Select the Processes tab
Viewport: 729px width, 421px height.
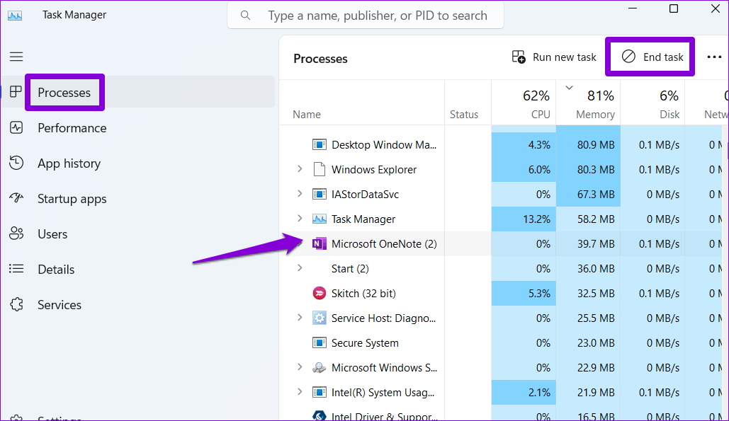(64, 92)
